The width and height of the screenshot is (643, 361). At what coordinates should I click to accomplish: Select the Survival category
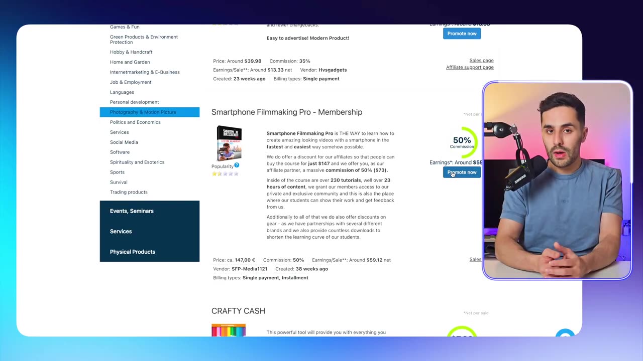click(x=119, y=183)
